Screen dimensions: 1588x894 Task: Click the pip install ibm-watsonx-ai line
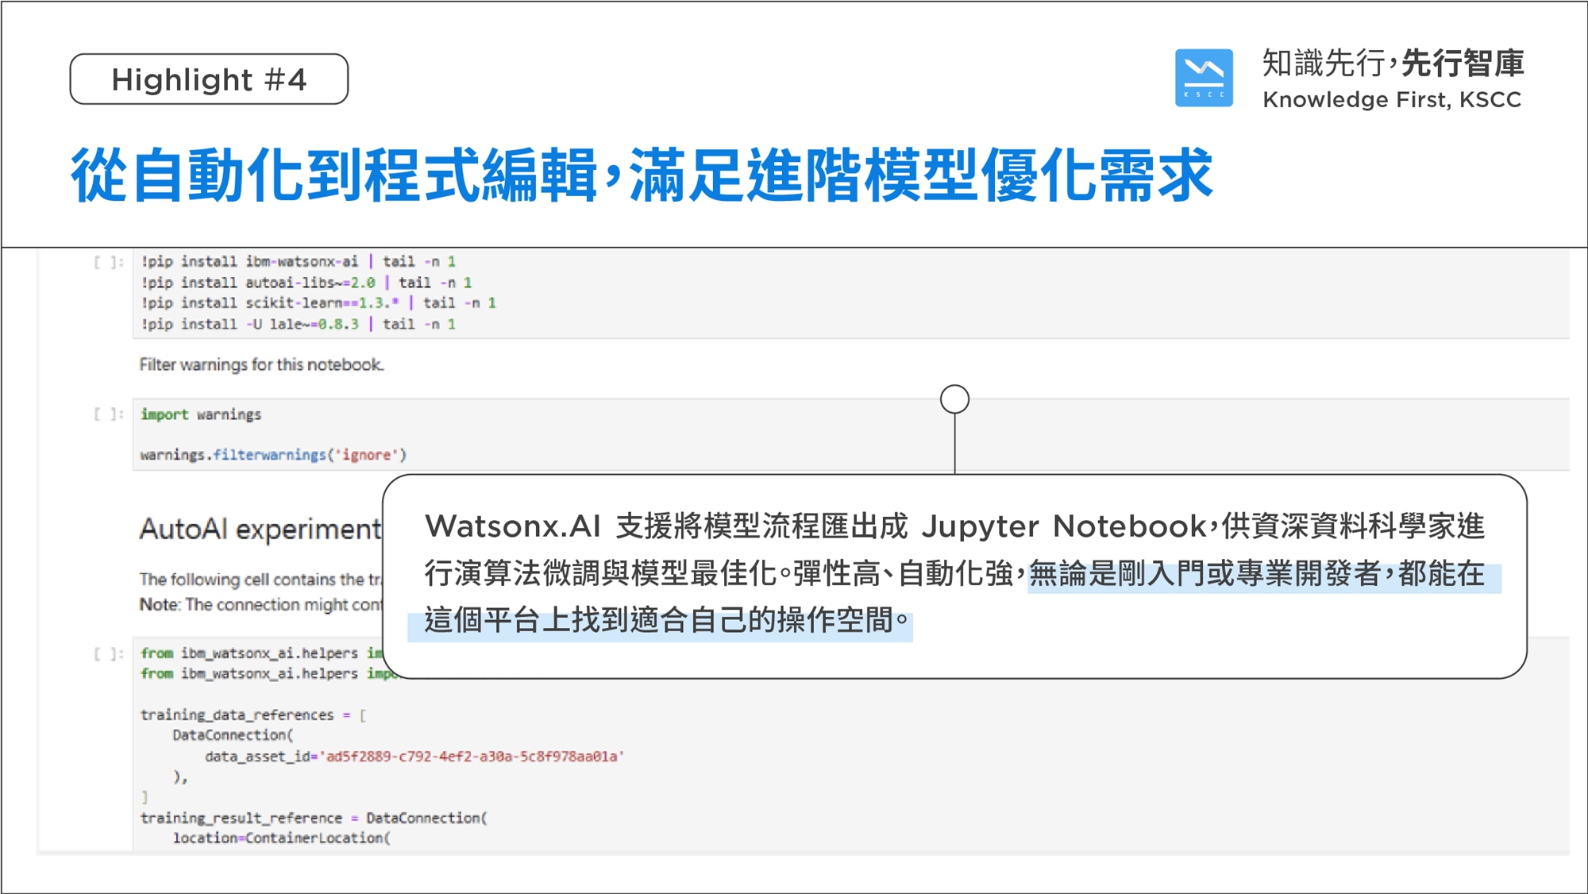tap(298, 261)
